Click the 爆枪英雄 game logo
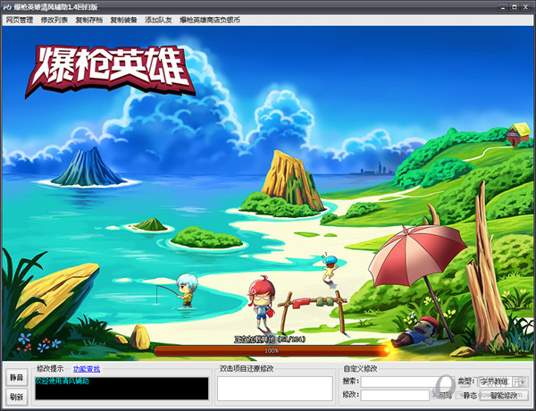Screen dimensions: 536x411 coord(110,71)
